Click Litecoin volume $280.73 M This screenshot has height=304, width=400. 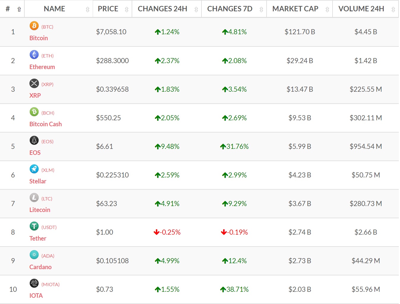(x=366, y=204)
